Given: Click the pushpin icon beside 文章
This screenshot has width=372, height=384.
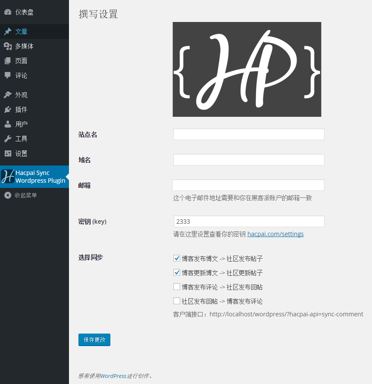Looking at the screenshot, I should [8, 32].
